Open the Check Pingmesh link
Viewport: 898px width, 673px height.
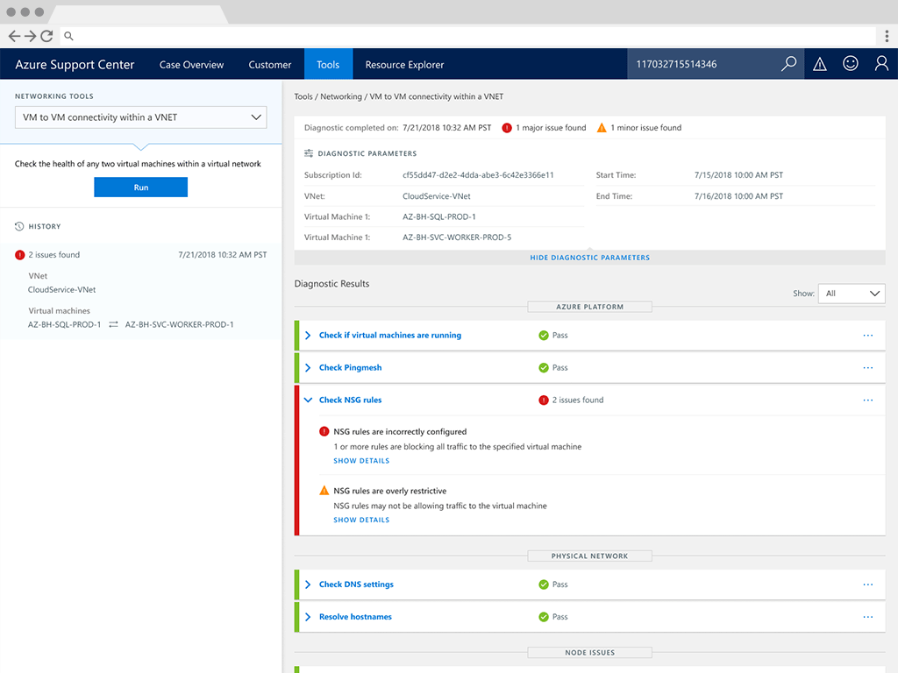351,367
